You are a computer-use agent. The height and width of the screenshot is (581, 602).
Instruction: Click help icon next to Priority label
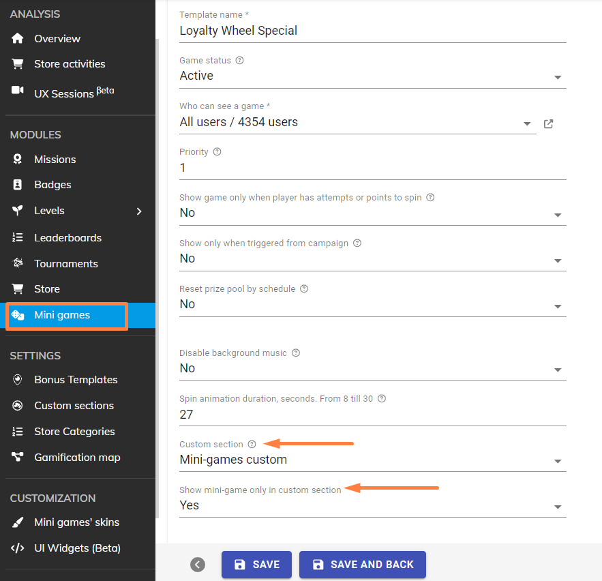tap(217, 151)
